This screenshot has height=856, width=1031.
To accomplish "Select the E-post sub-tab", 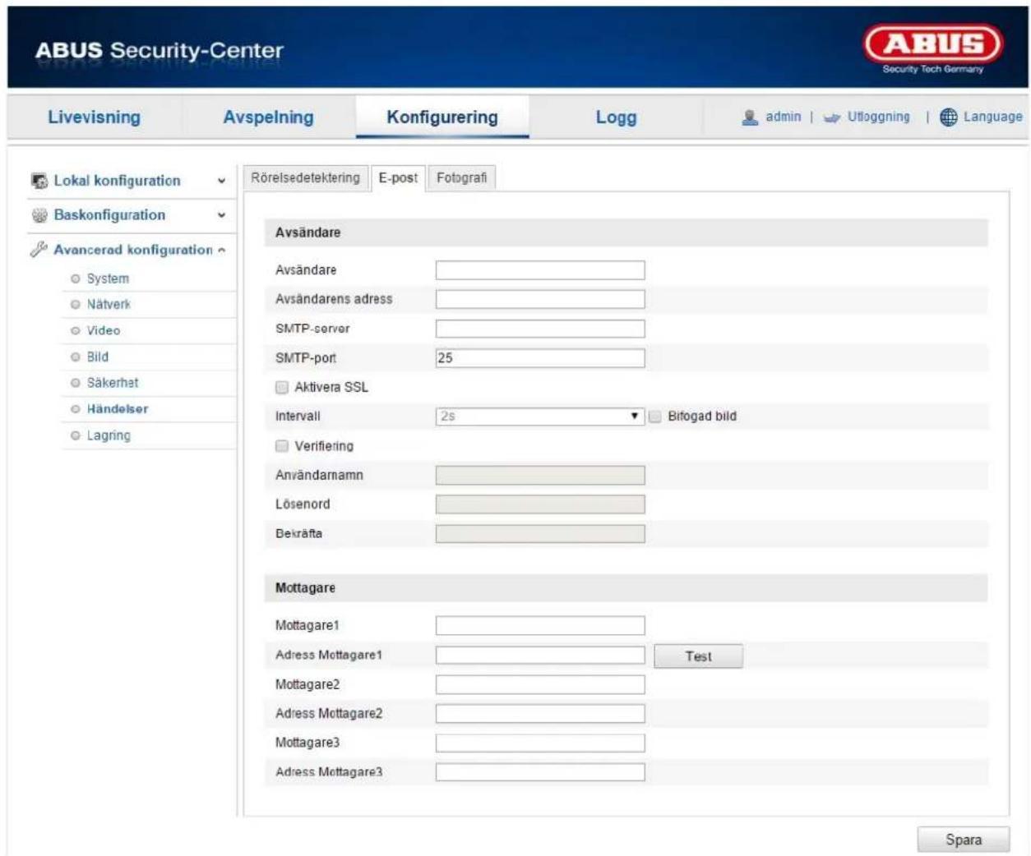I will (x=398, y=177).
